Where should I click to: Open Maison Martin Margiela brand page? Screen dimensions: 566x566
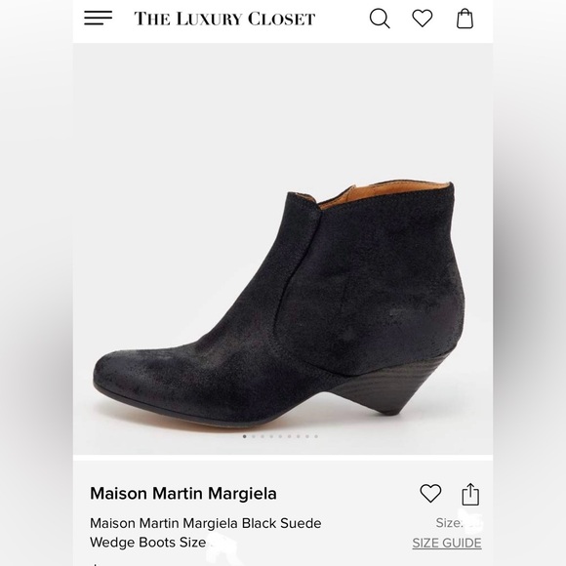(183, 494)
